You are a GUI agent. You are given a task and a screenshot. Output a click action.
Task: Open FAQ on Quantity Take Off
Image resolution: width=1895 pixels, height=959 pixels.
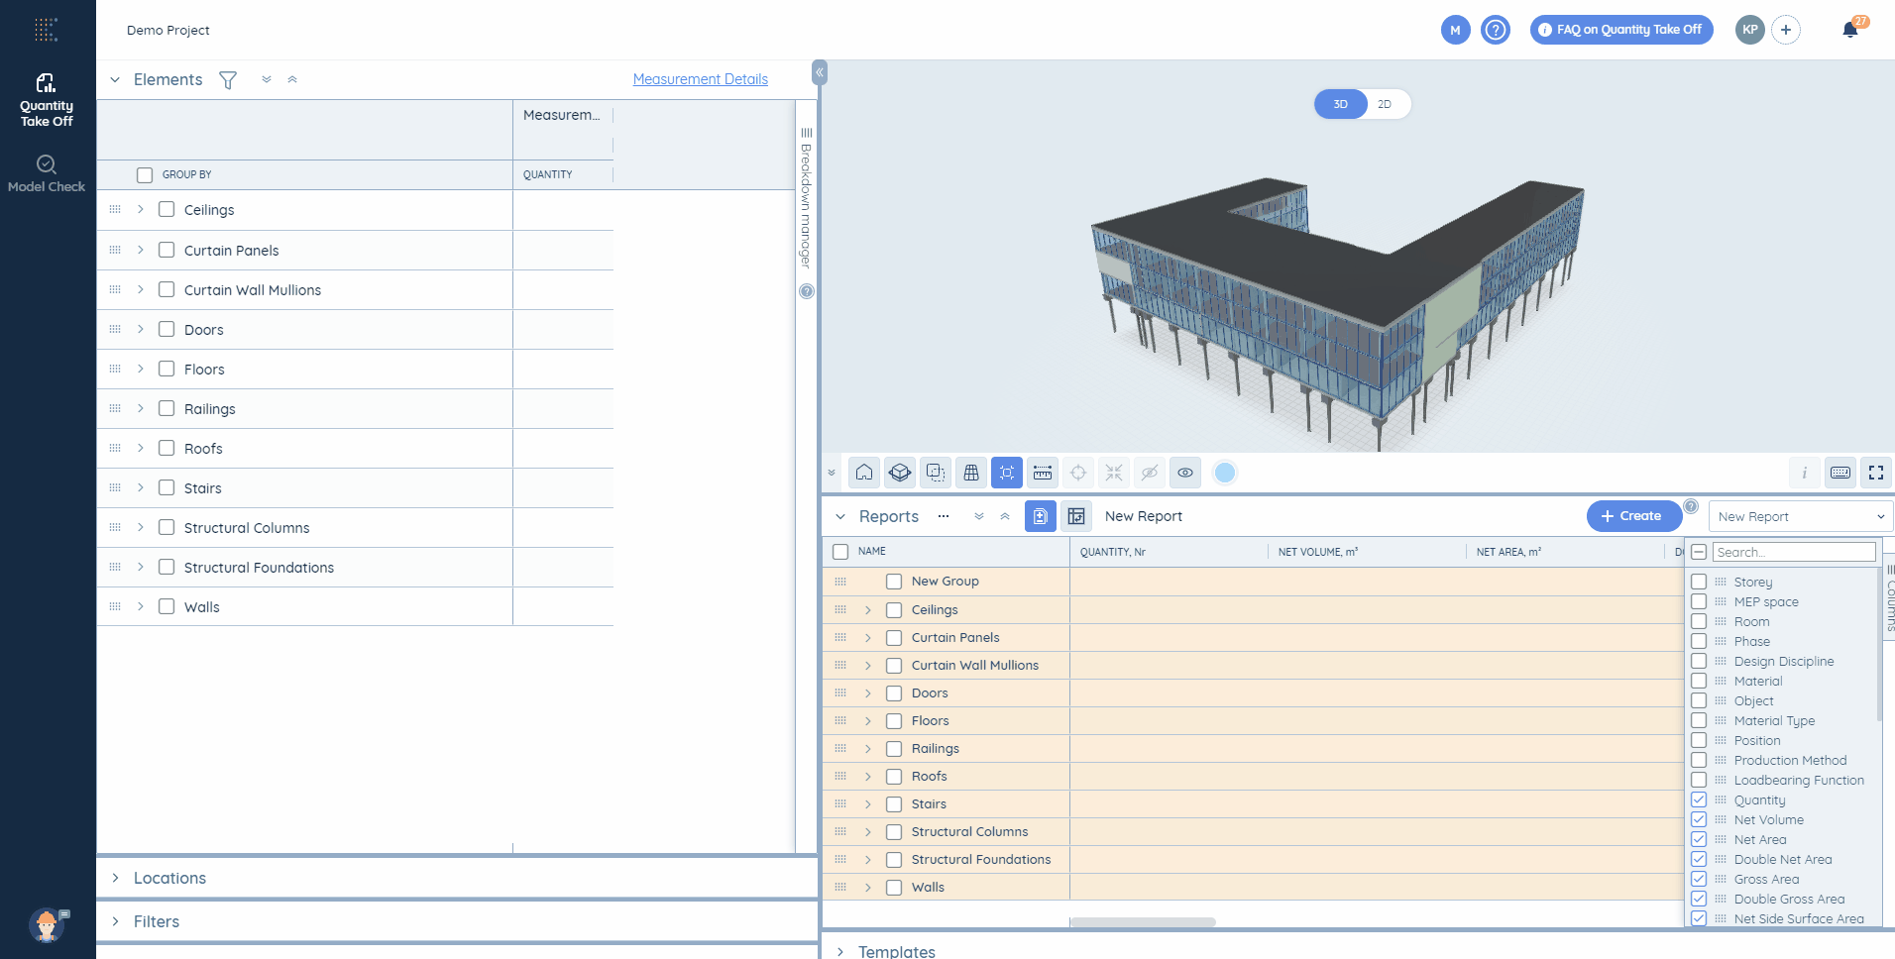[1621, 30]
